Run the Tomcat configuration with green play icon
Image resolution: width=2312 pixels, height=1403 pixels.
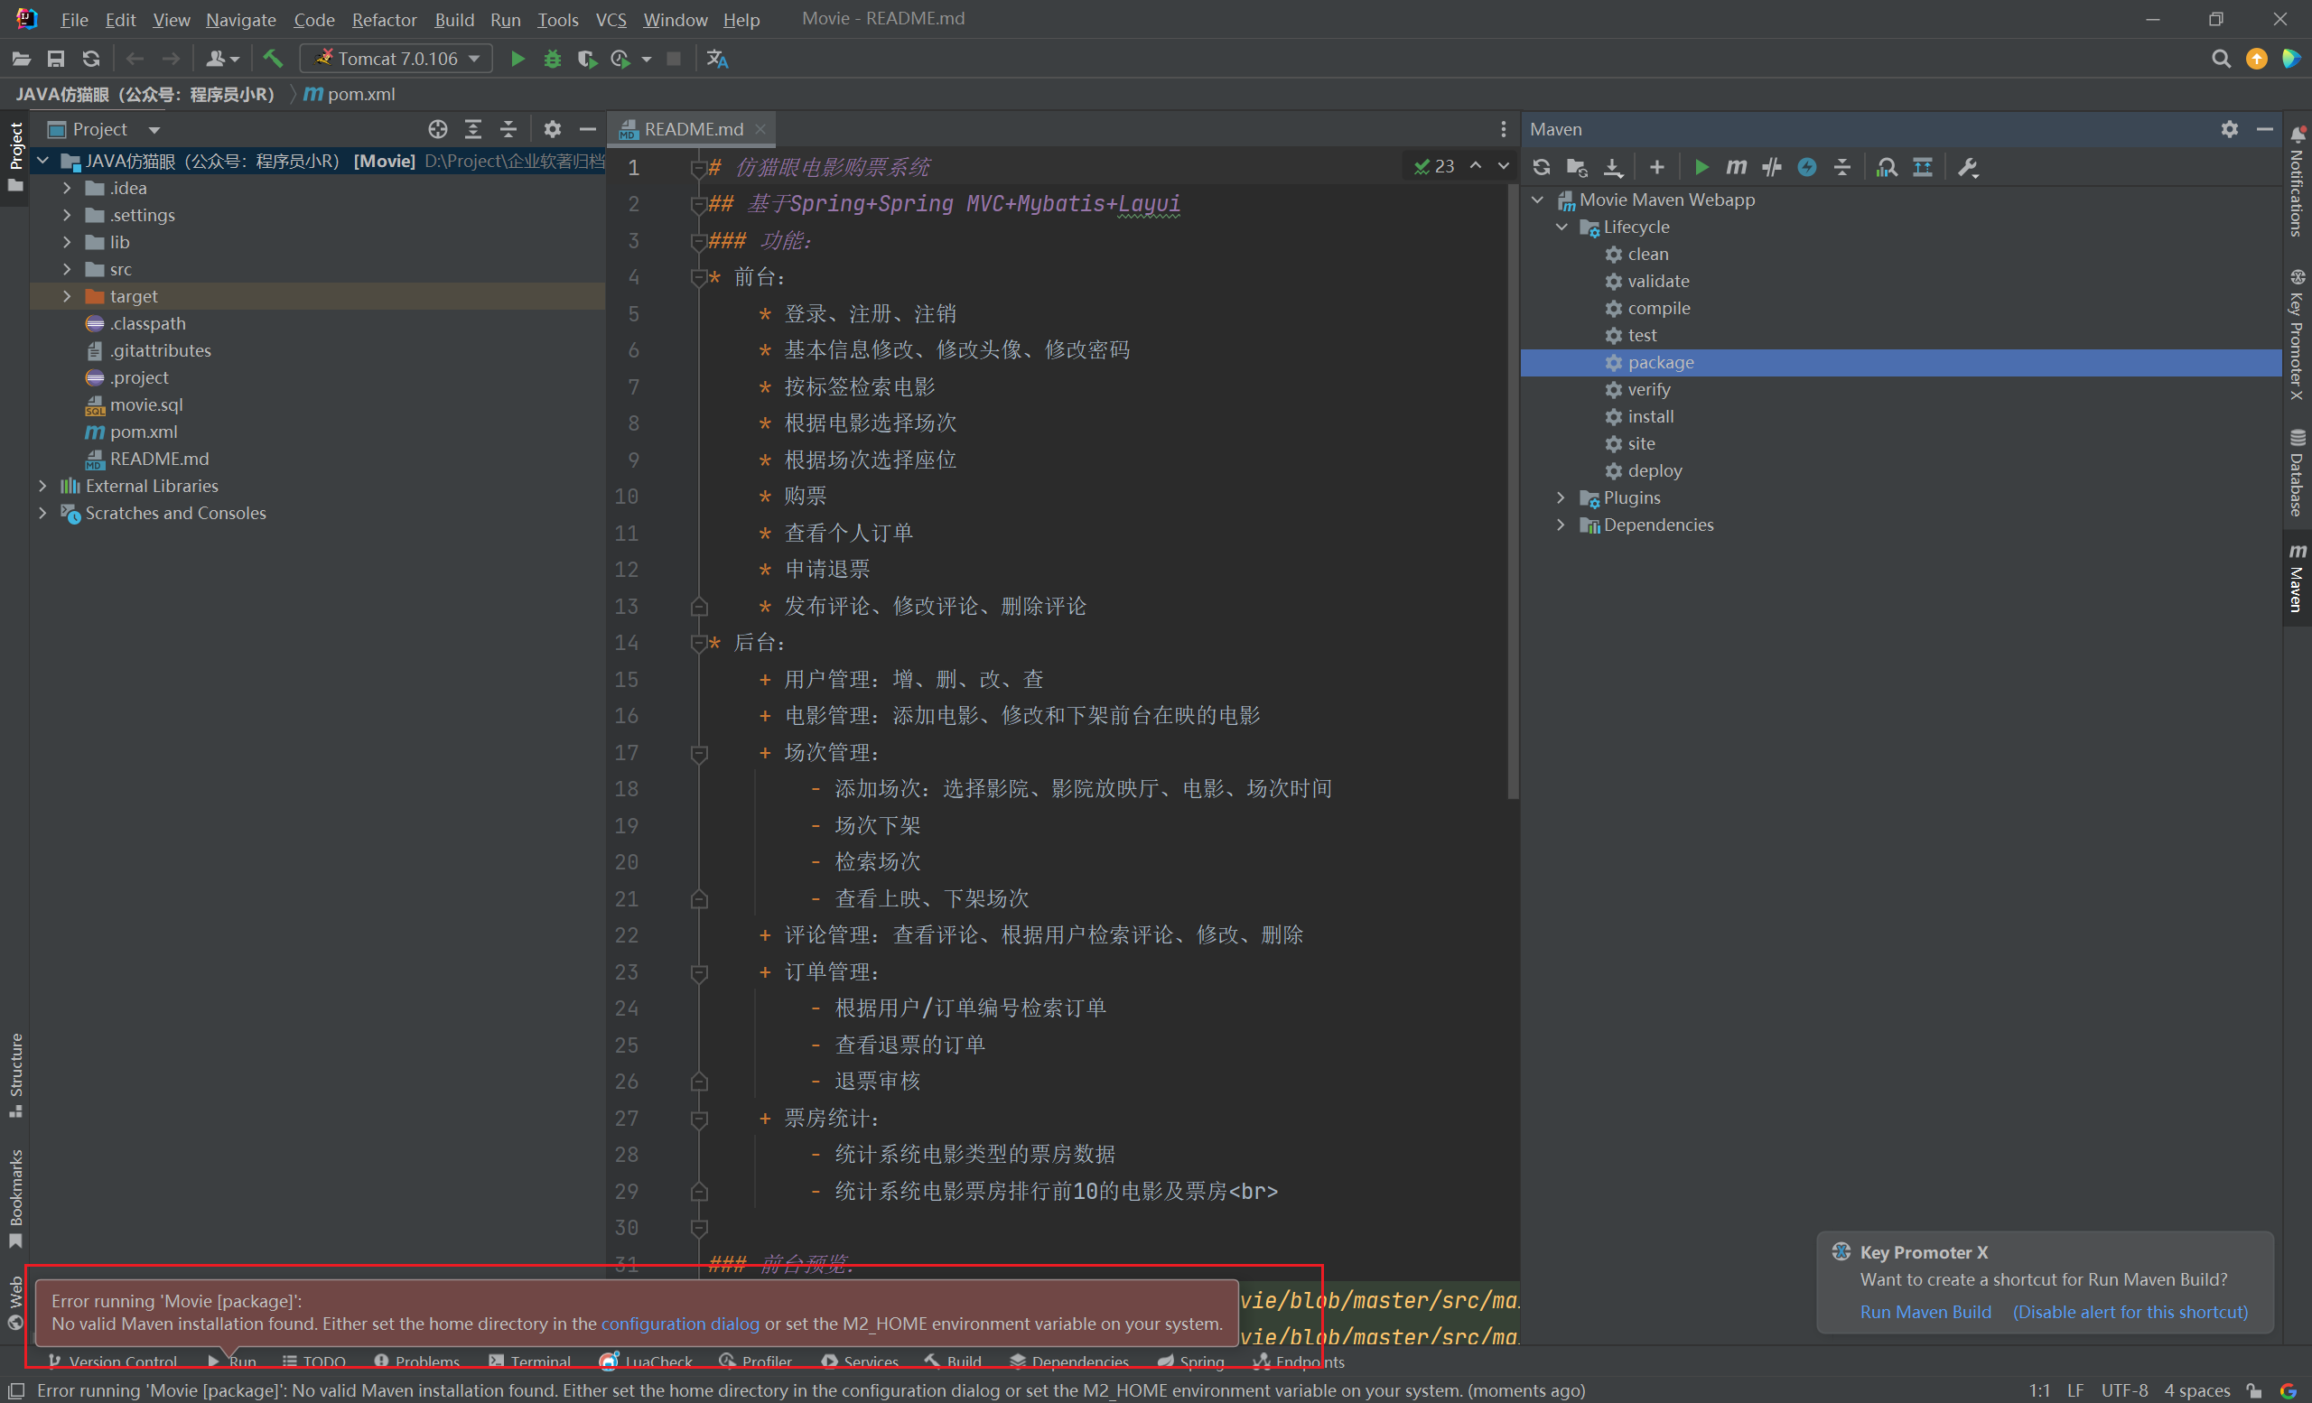[x=517, y=59]
